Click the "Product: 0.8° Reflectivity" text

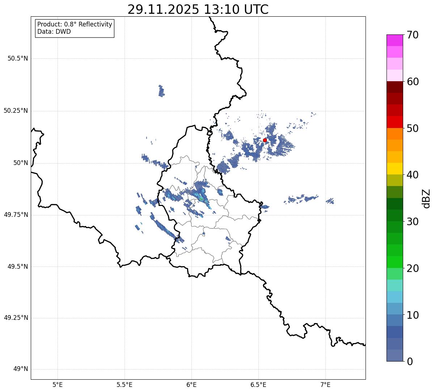coord(75,24)
